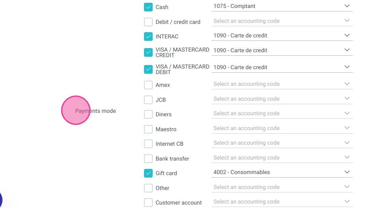Image resolution: width=373 pixels, height=208 pixels.
Task: Click the Internet CB label text
Action: (x=169, y=144)
